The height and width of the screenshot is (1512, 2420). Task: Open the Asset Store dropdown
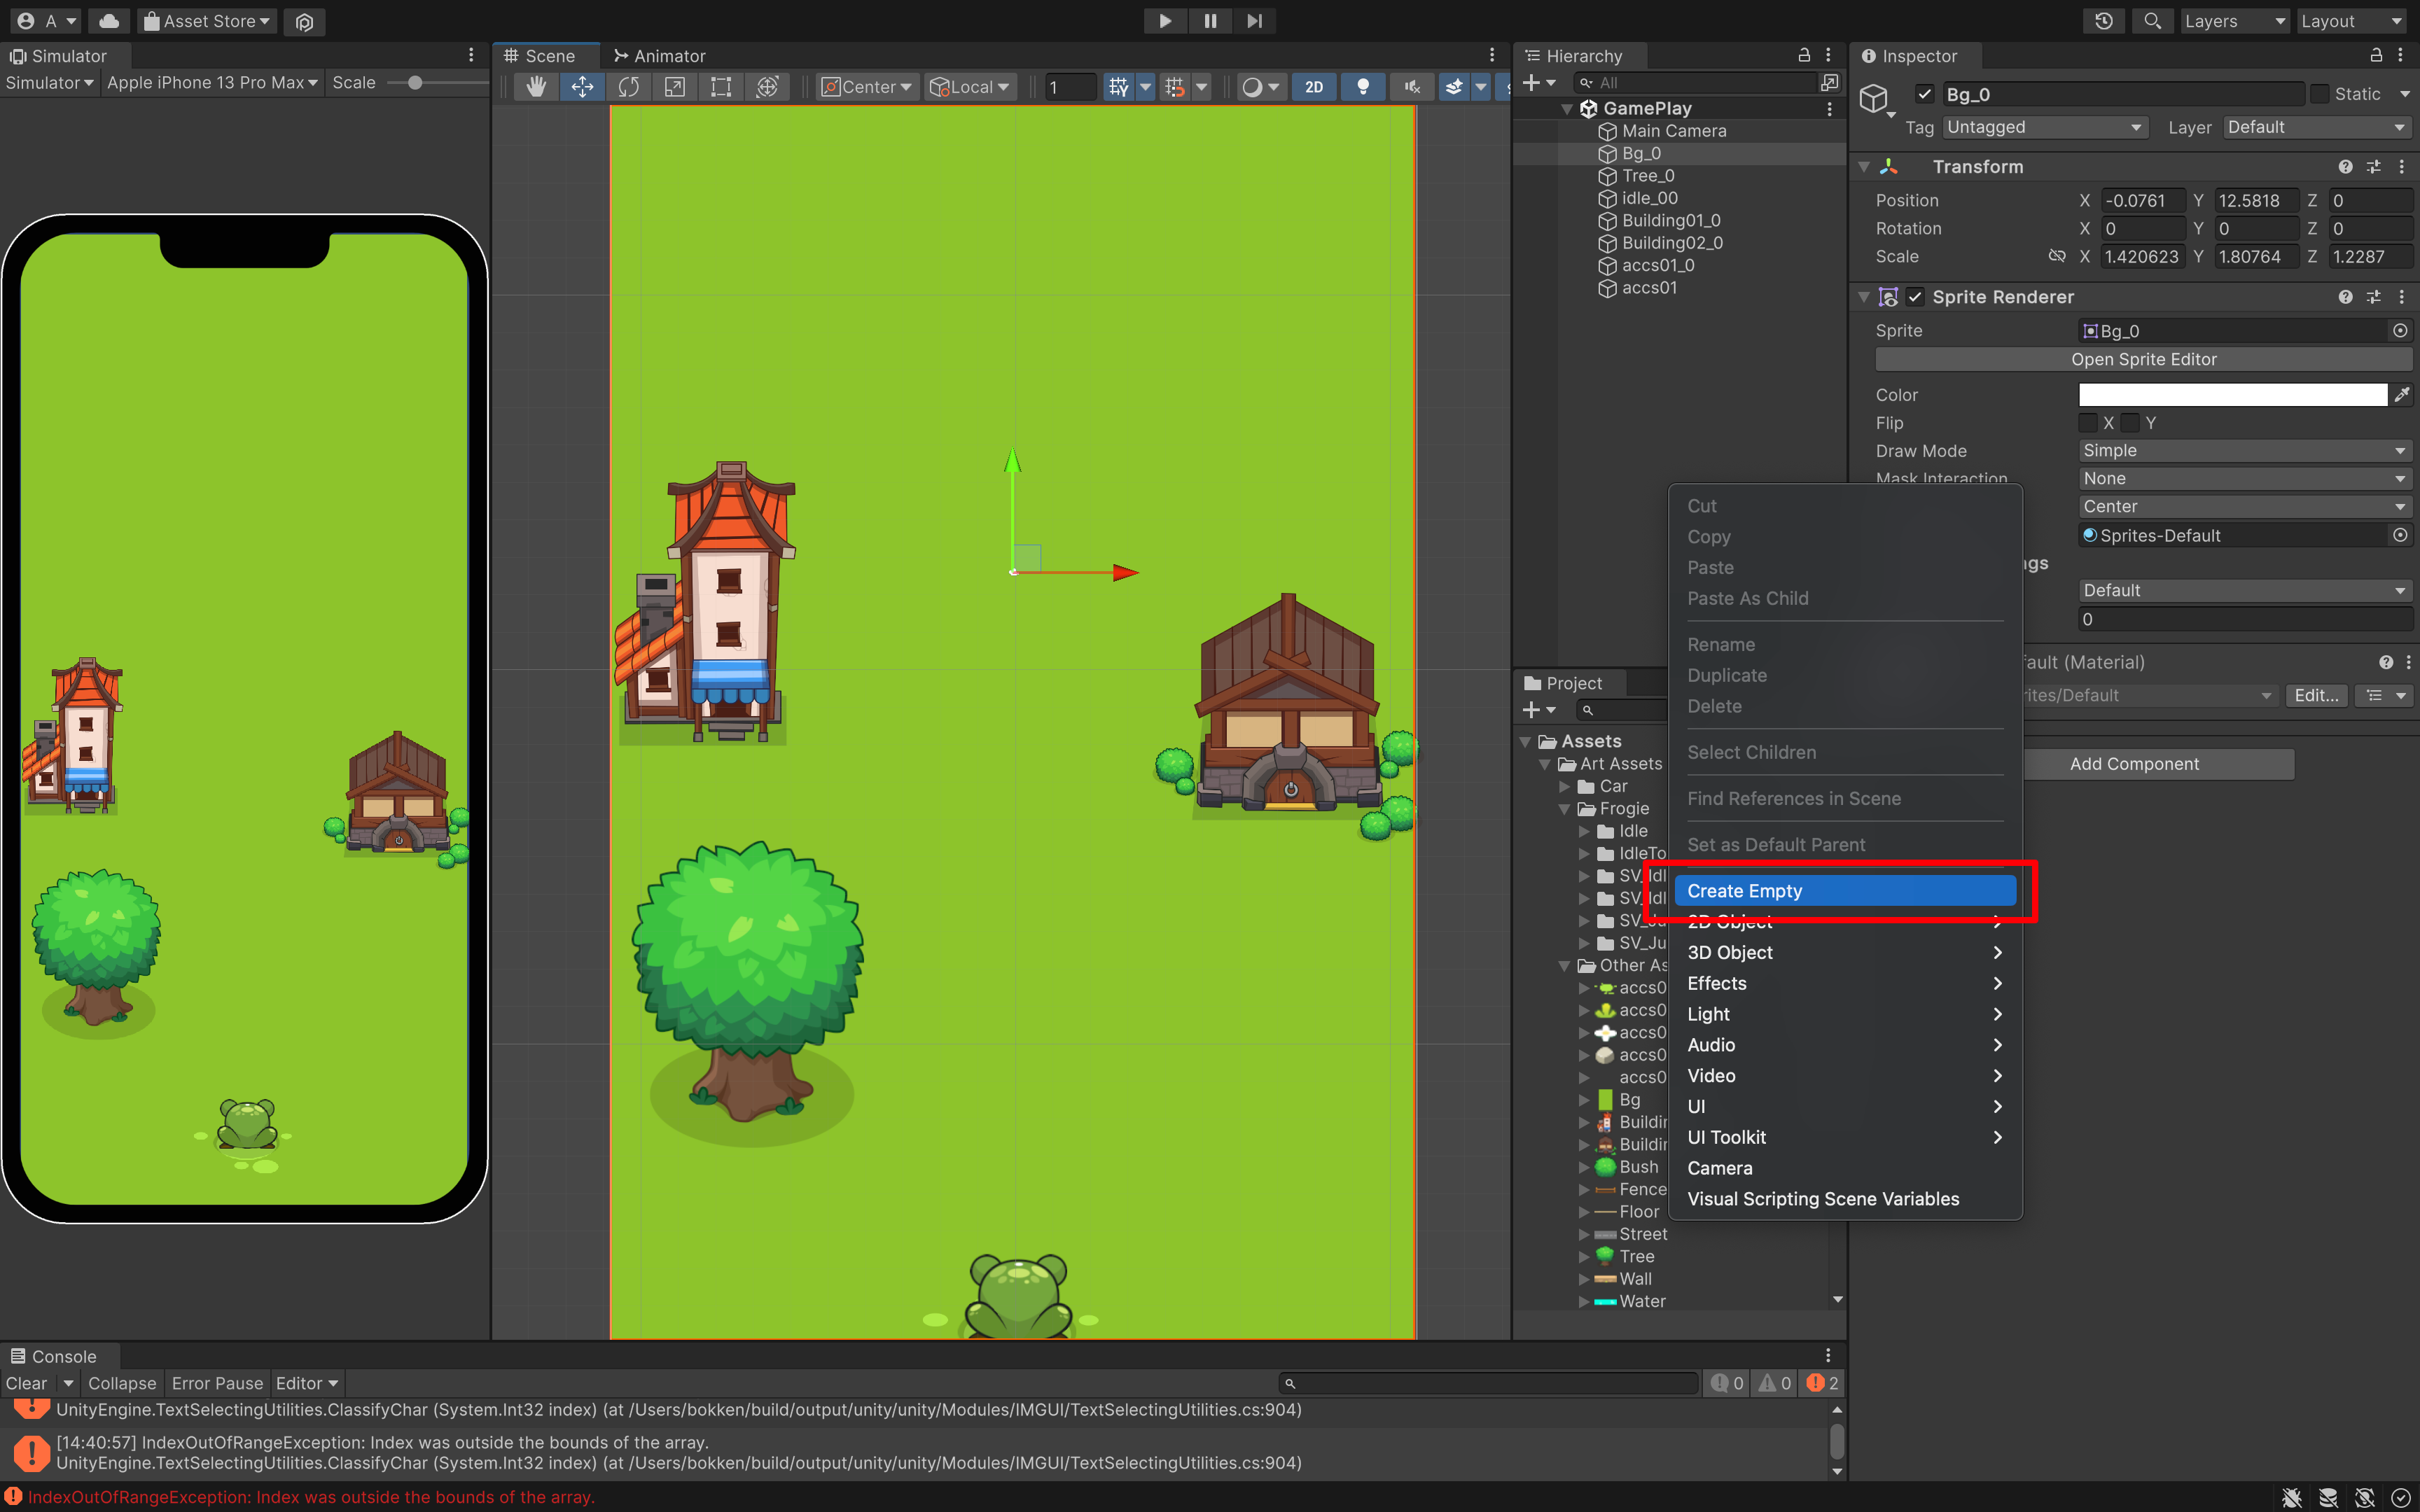207,21
